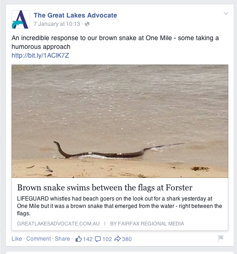237x254 pixels.
Task: Click the flag report icon
Action: [x=220, y=238]
